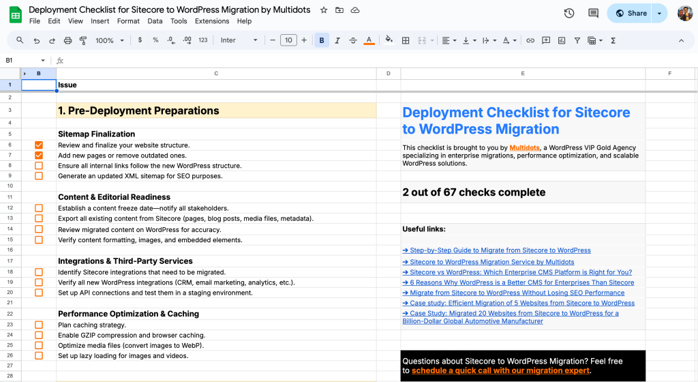Open 'Sitecore to WordPress Migration Service' link

point(488,262)
